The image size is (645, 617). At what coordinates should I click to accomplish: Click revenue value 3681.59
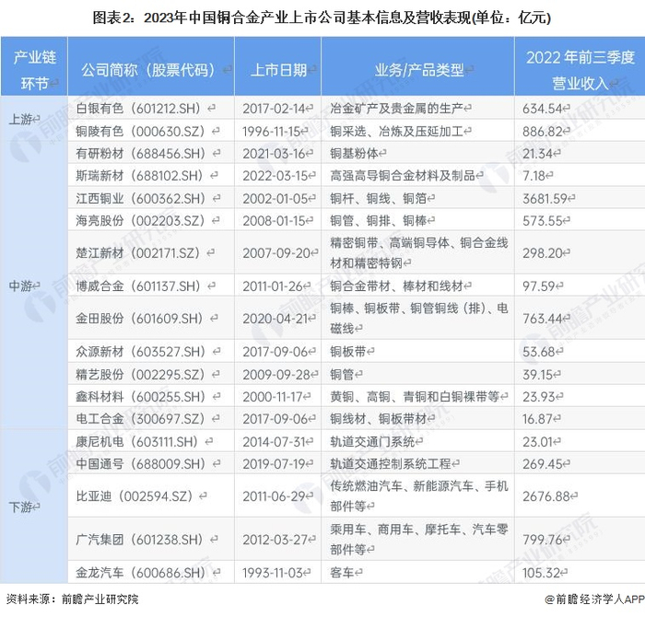(x=545, y=199)
